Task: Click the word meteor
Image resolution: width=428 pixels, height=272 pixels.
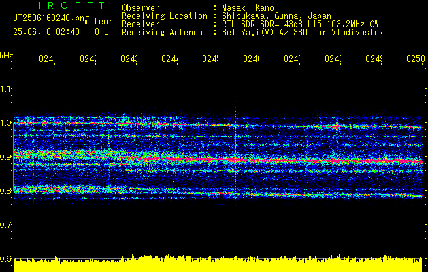Action: point(99,22)
